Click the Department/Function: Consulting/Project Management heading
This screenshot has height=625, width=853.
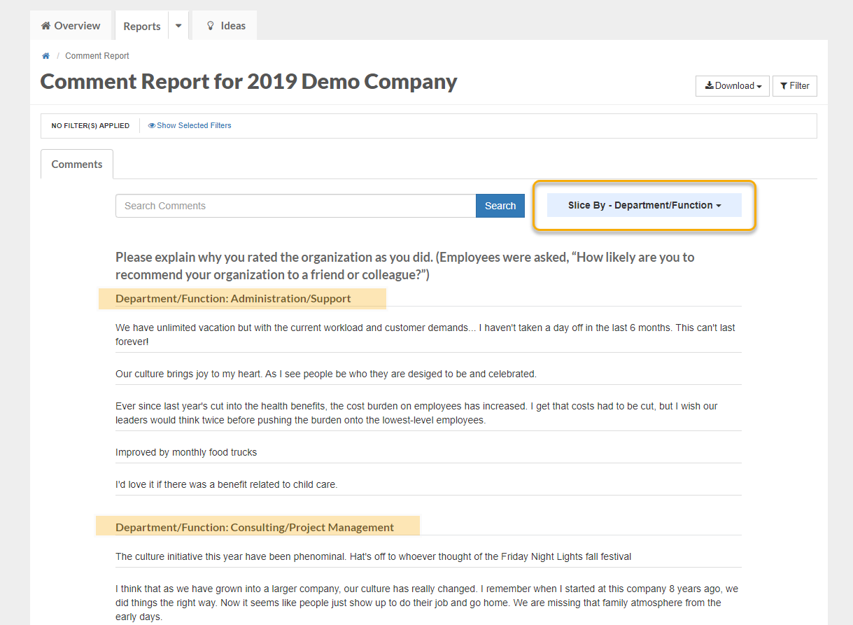(x=255, y=528)
